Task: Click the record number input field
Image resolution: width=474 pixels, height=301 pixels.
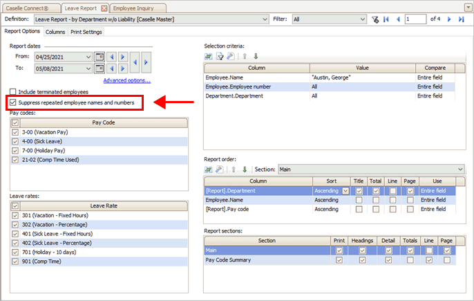Action: 416,20
